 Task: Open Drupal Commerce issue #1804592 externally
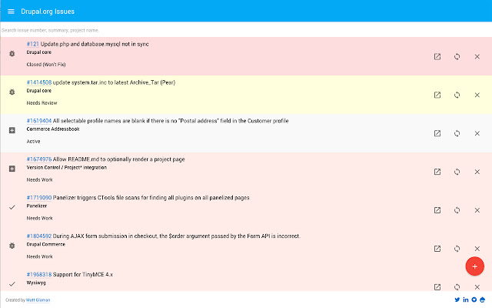[437, 249]
